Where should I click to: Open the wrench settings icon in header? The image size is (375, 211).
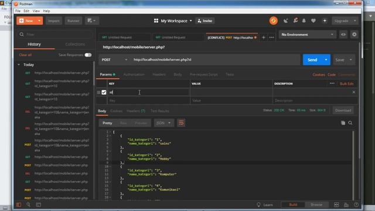(295, 21)
